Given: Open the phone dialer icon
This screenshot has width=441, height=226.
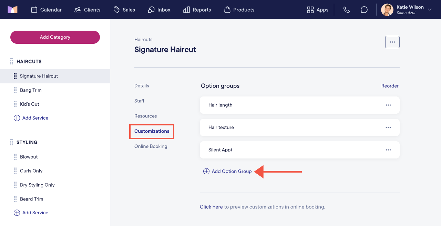Looking at the screenshot, I should (347, 10).
